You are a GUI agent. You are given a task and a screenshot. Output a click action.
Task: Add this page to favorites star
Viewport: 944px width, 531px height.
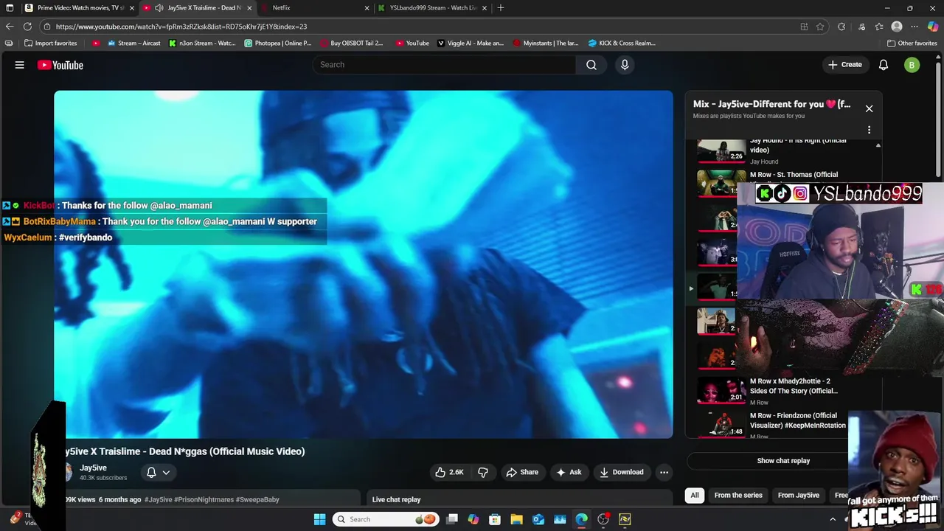820,27
